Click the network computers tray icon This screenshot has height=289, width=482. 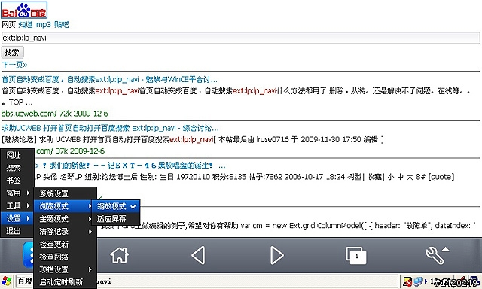pos(418,281)
